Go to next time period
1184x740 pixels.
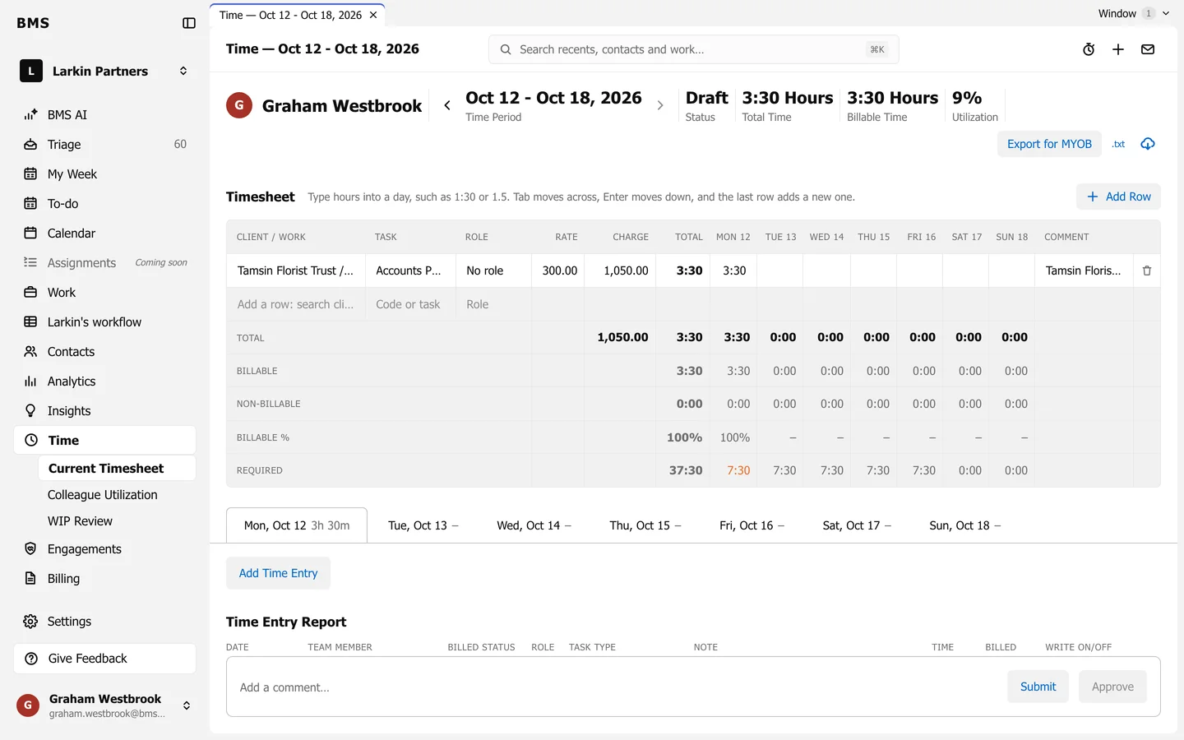tap(660, 105)
